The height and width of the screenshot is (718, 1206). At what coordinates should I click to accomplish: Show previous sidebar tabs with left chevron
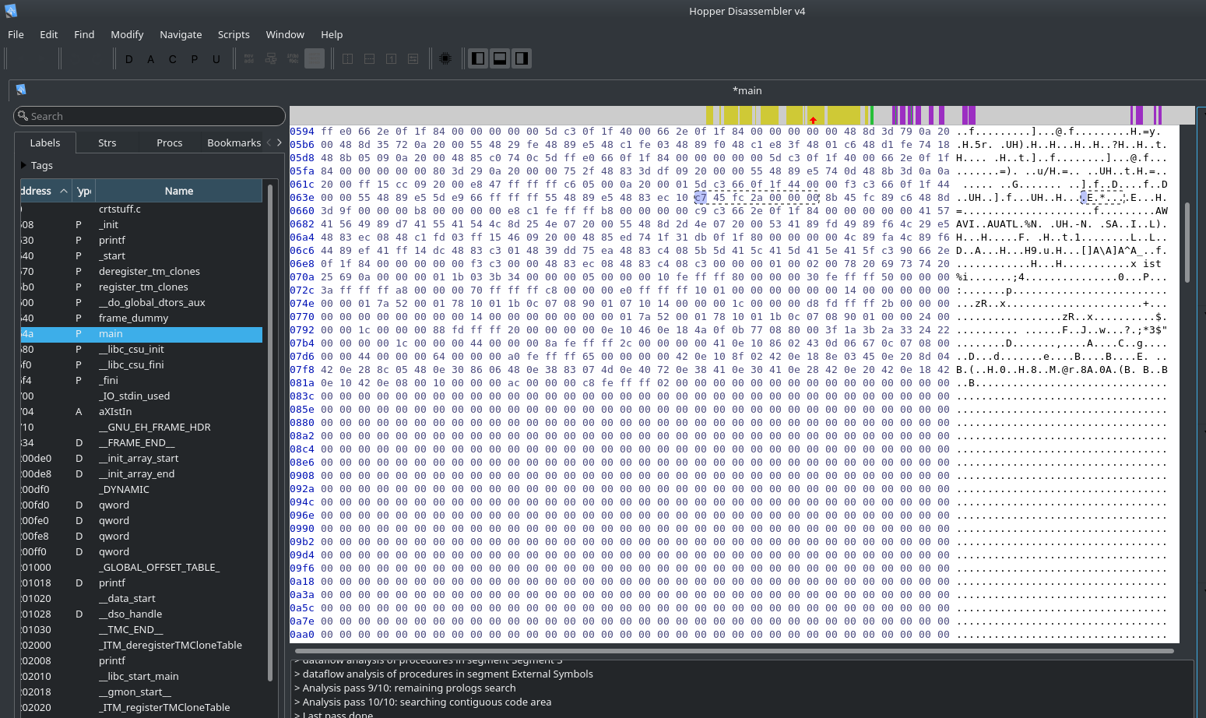coord(269,143)
